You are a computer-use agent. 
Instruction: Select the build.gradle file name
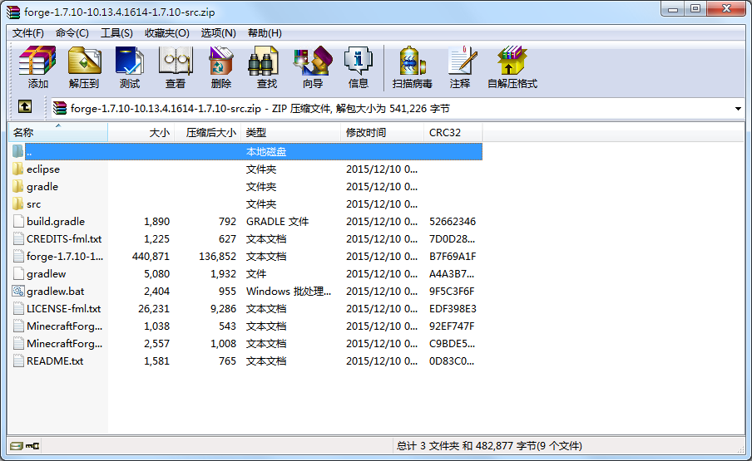tap(56, 222)
